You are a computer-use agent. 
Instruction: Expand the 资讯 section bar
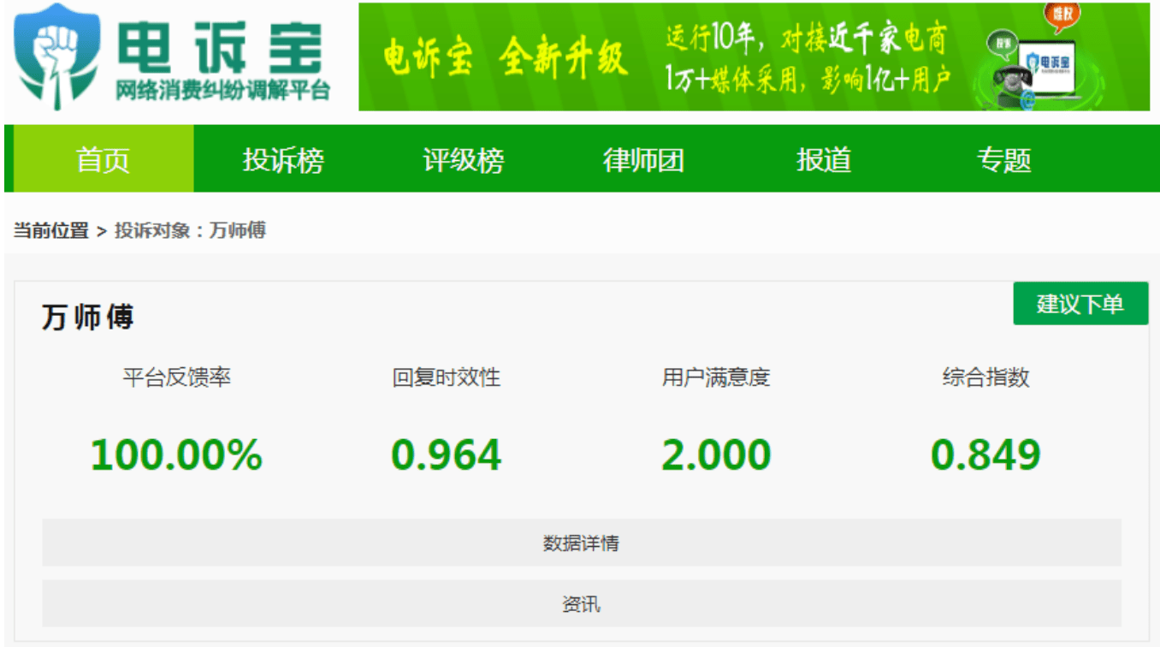[582, 603]
